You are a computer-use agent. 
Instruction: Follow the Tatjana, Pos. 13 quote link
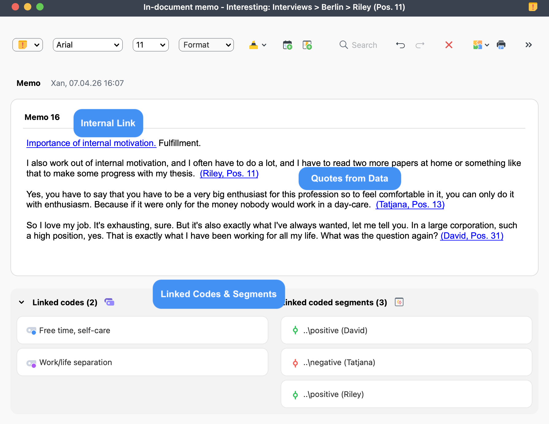(x=410, y=204)
